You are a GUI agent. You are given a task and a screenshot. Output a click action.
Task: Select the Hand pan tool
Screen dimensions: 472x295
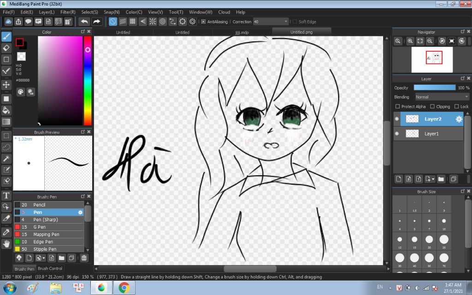[x=6, y=244]
